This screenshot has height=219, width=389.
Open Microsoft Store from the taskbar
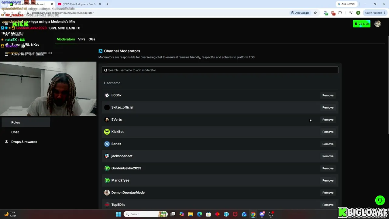(208, 214)
